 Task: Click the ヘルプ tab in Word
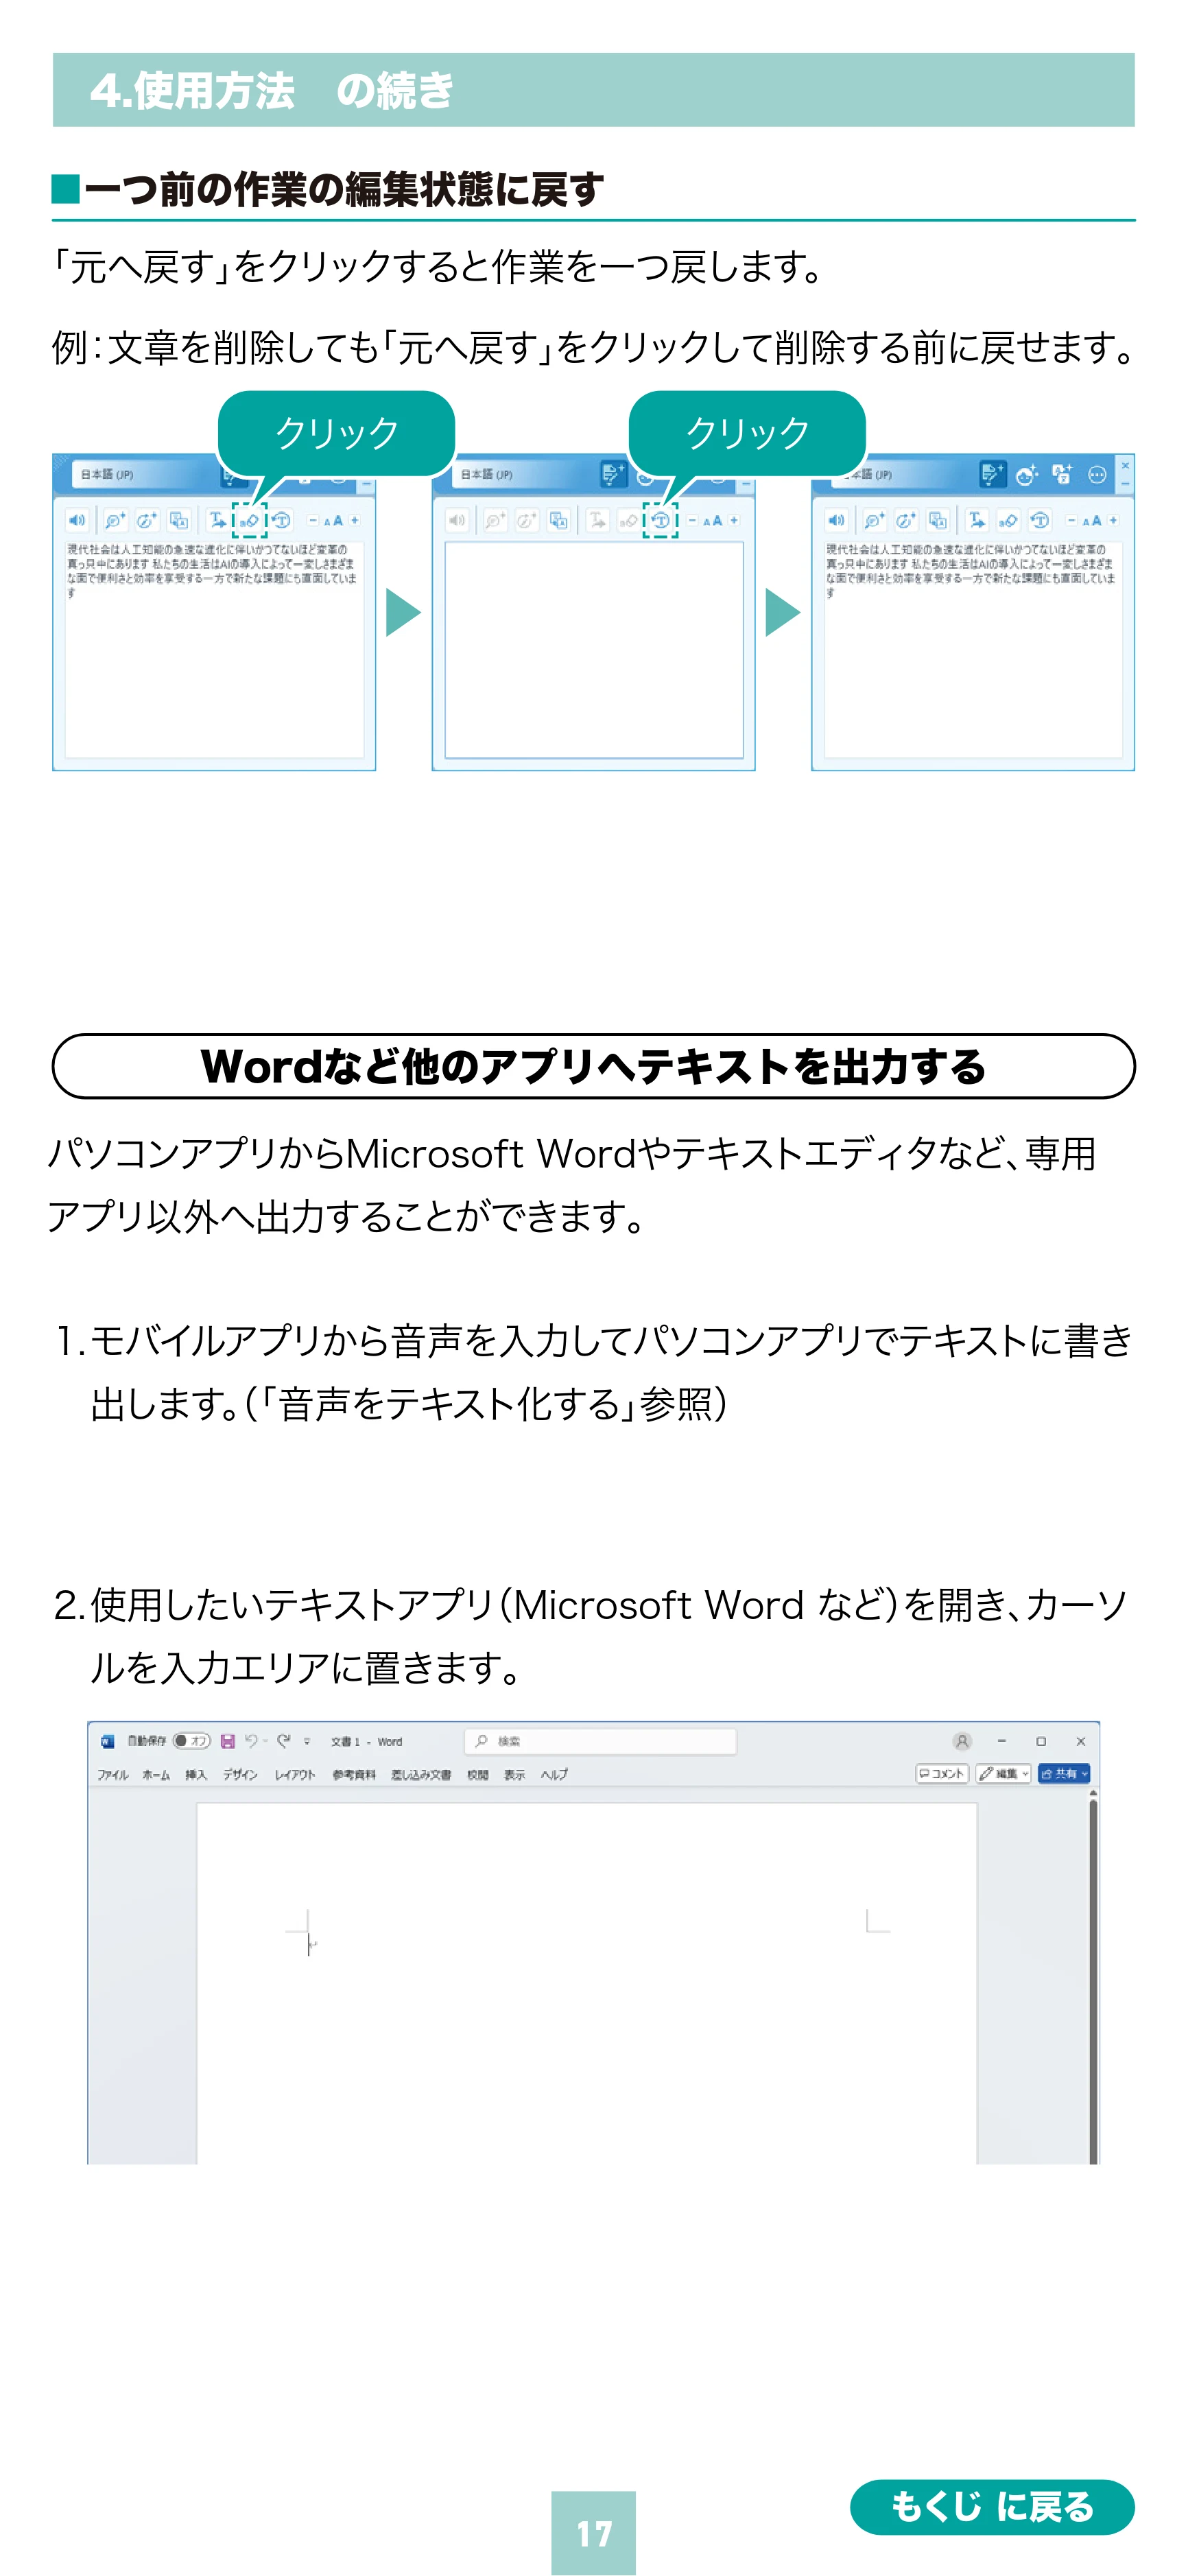pos(554,1775)
